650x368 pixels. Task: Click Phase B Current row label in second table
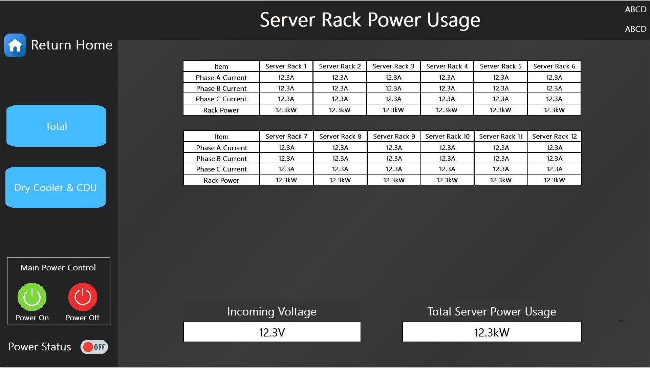(x=222, y=158)
